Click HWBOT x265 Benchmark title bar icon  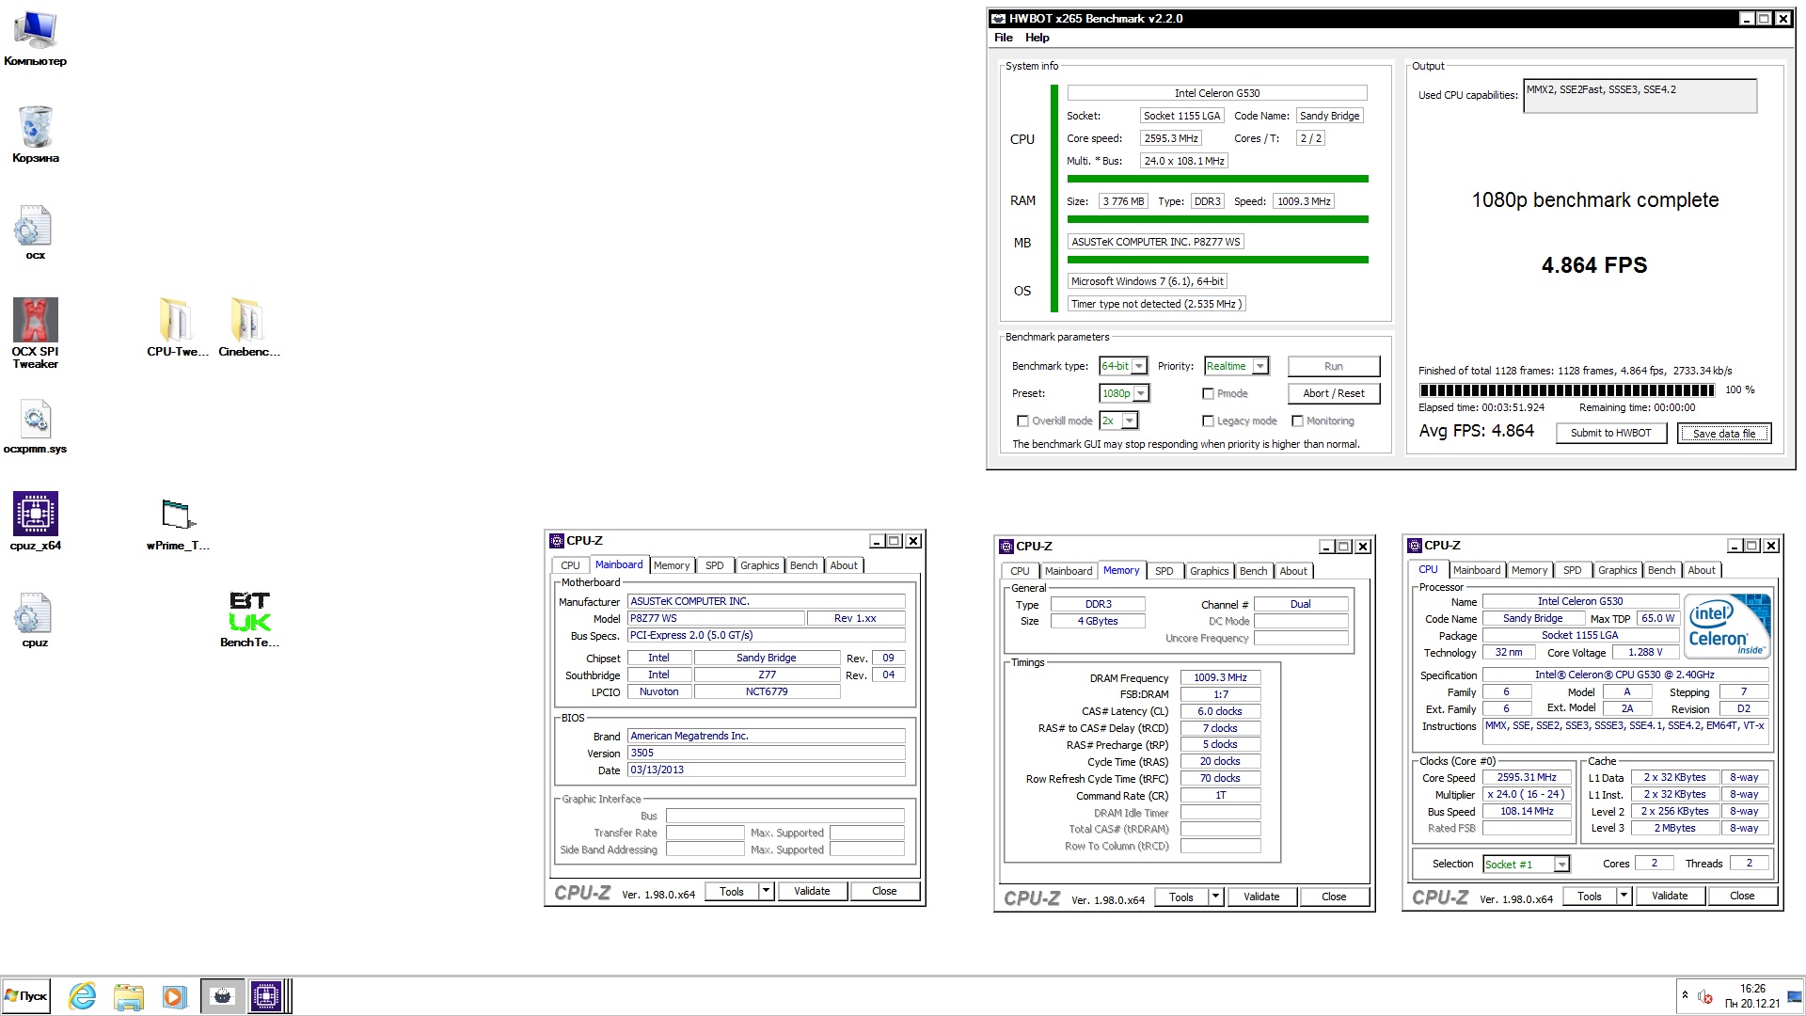tap(999, 19)
